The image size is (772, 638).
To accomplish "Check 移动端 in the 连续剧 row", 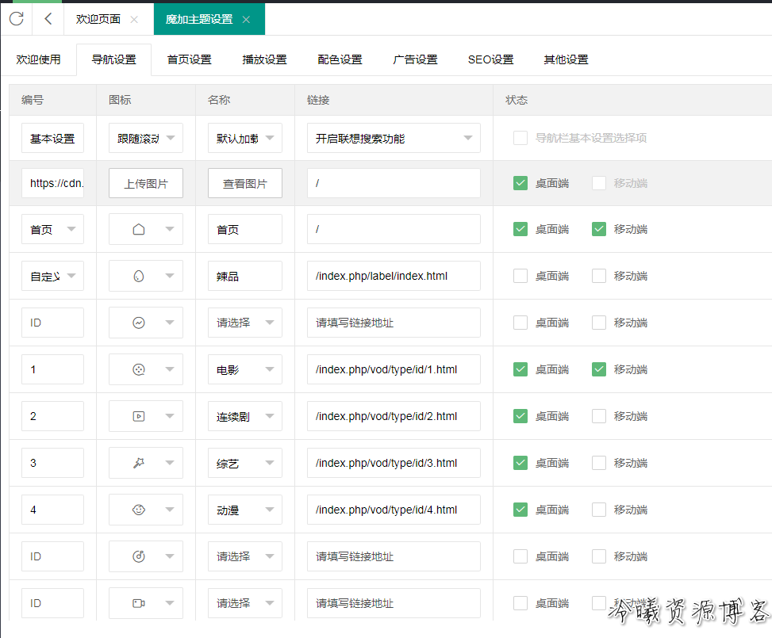I will (599, 415).
